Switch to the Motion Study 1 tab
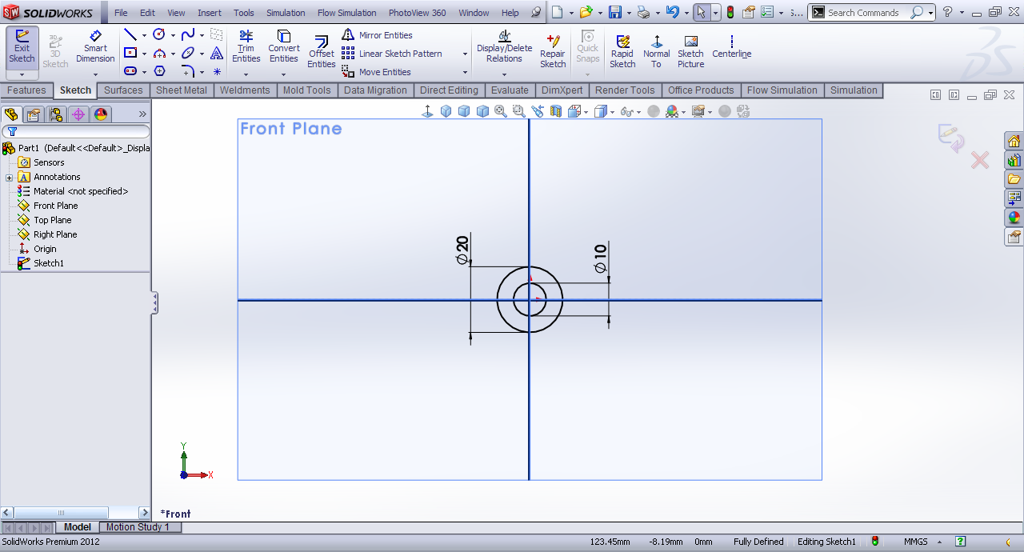The height and width of the screenshot is (552, 1024). tap(138, 527)
